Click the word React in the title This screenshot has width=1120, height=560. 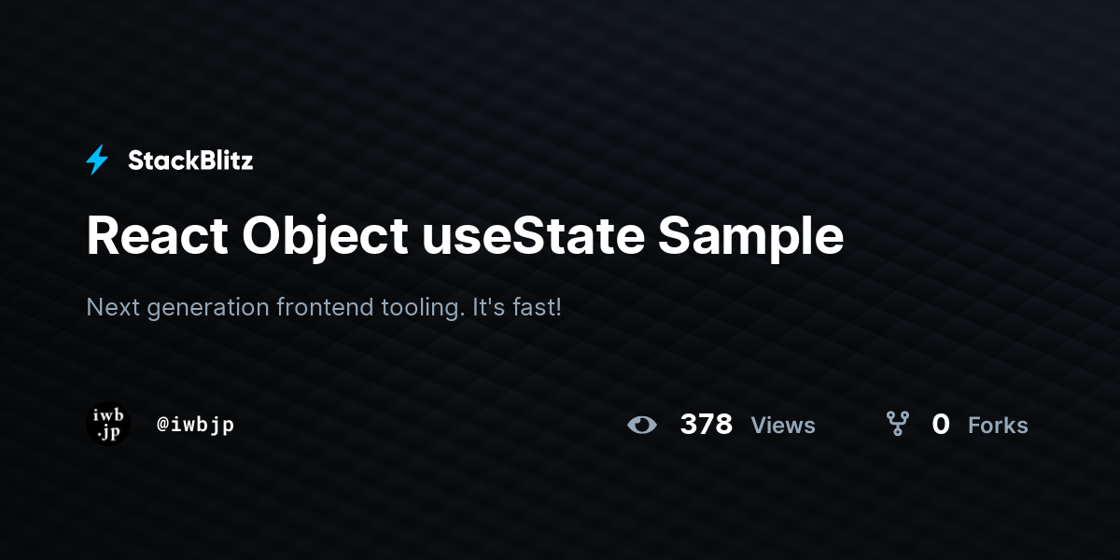click(x=157, y=237)
